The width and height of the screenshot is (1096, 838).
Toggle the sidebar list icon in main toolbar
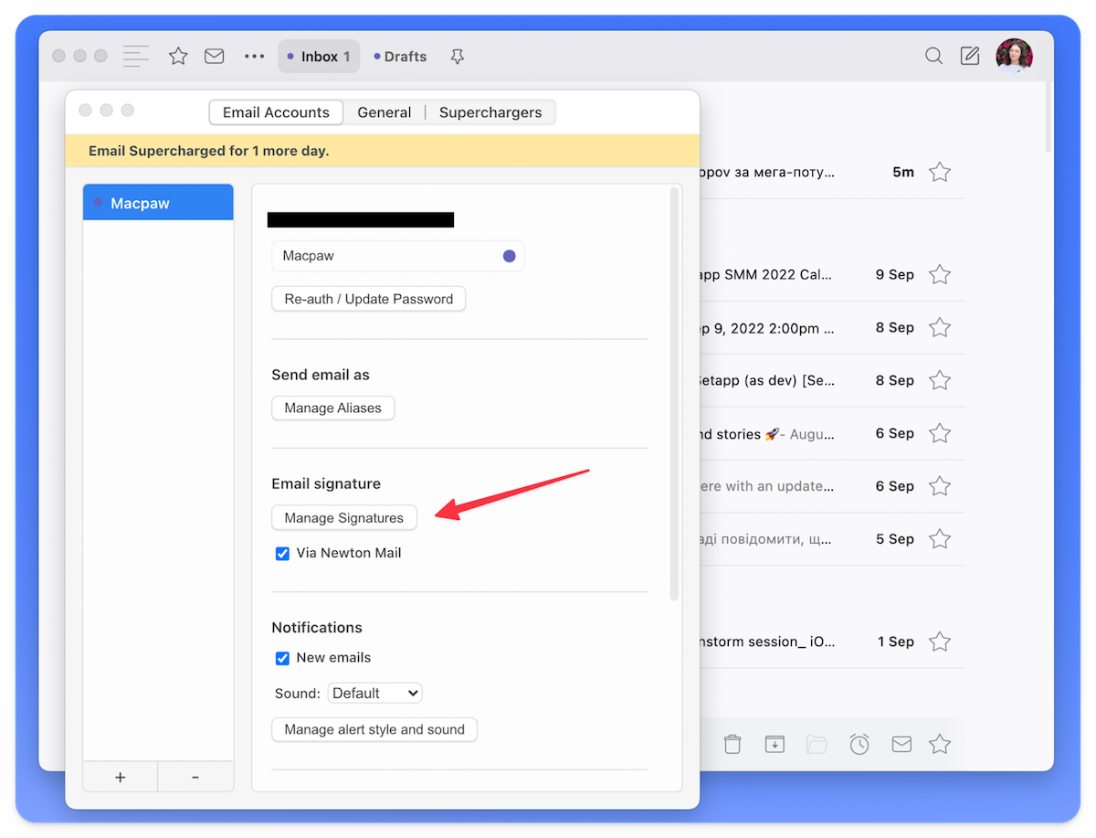tap(135, 56)
